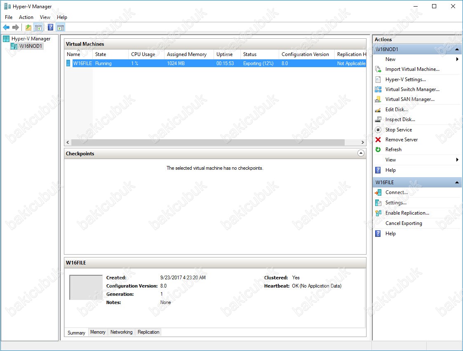The height and width of the screenshot is (351, 463).
Task: Sort by the State column header
Action: point(110,54)
